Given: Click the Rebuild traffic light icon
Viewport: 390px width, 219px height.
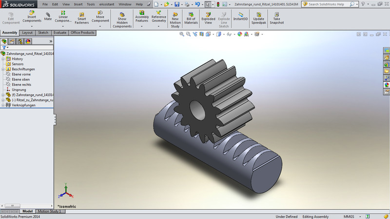Looking at the screenshot, I should coord(217,4).
